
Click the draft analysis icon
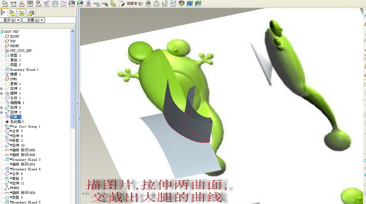[x=88, y=4]
